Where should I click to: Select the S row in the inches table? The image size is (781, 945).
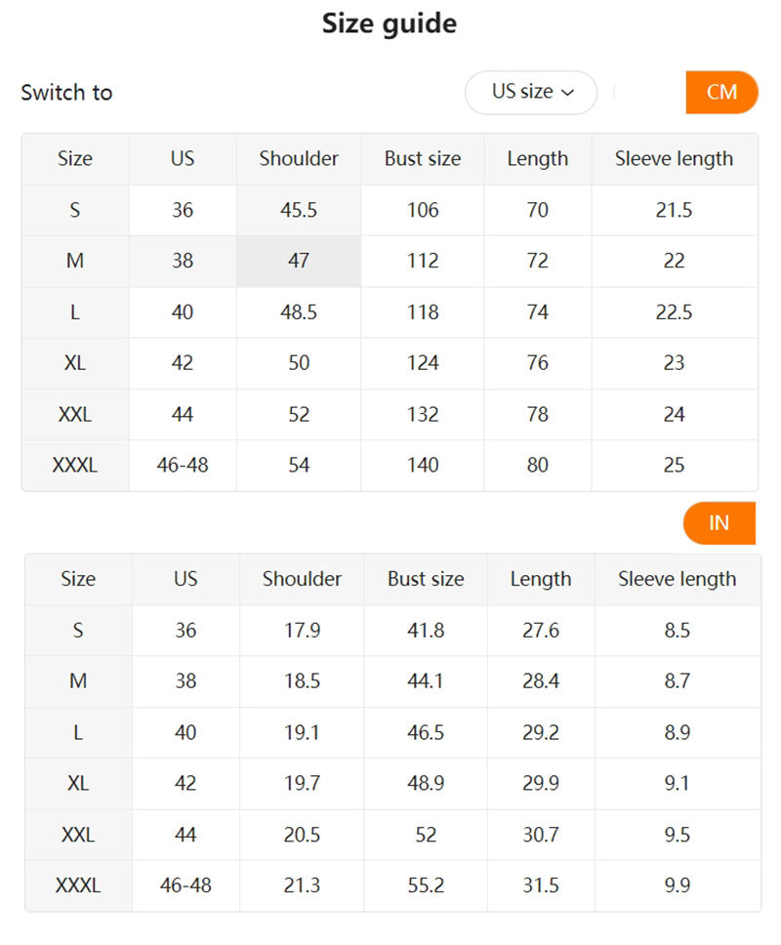click(77, 631)
